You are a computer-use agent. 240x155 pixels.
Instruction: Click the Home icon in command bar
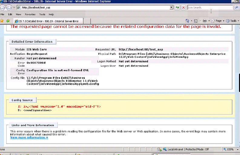[187, 21]
